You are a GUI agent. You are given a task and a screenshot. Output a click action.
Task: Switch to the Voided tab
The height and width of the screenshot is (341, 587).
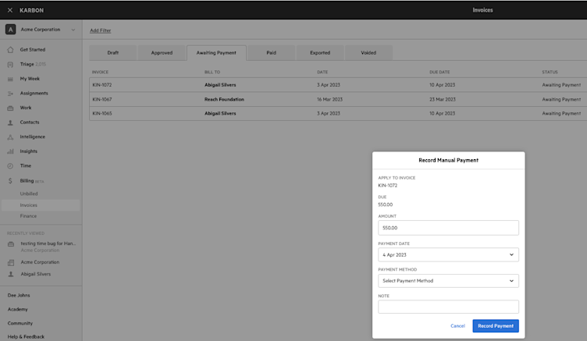tap(368, 53)
